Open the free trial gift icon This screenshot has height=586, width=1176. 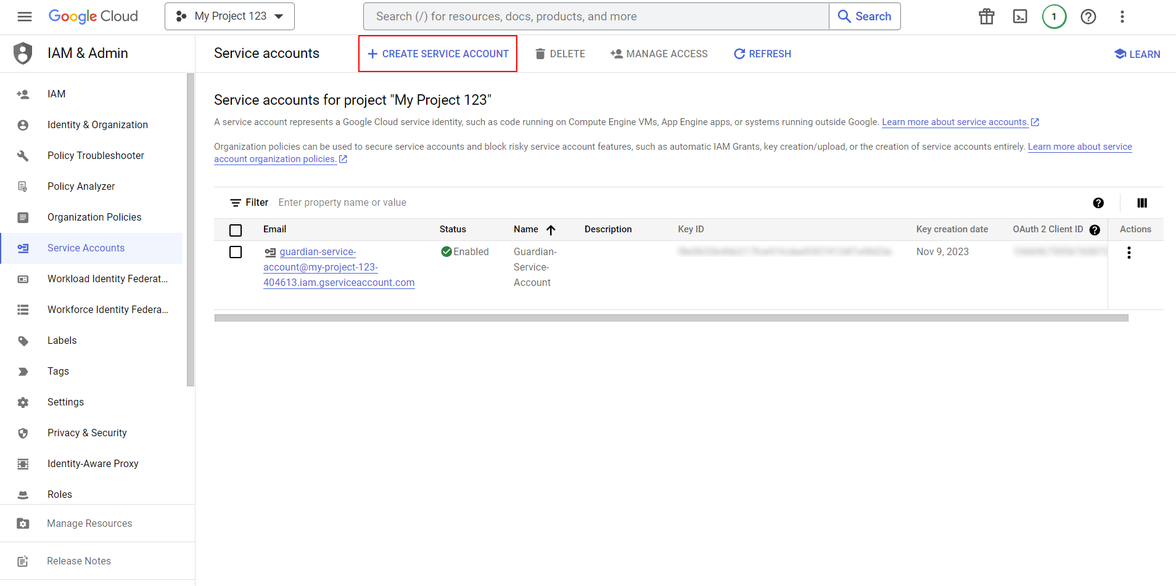tap(987, 17)
